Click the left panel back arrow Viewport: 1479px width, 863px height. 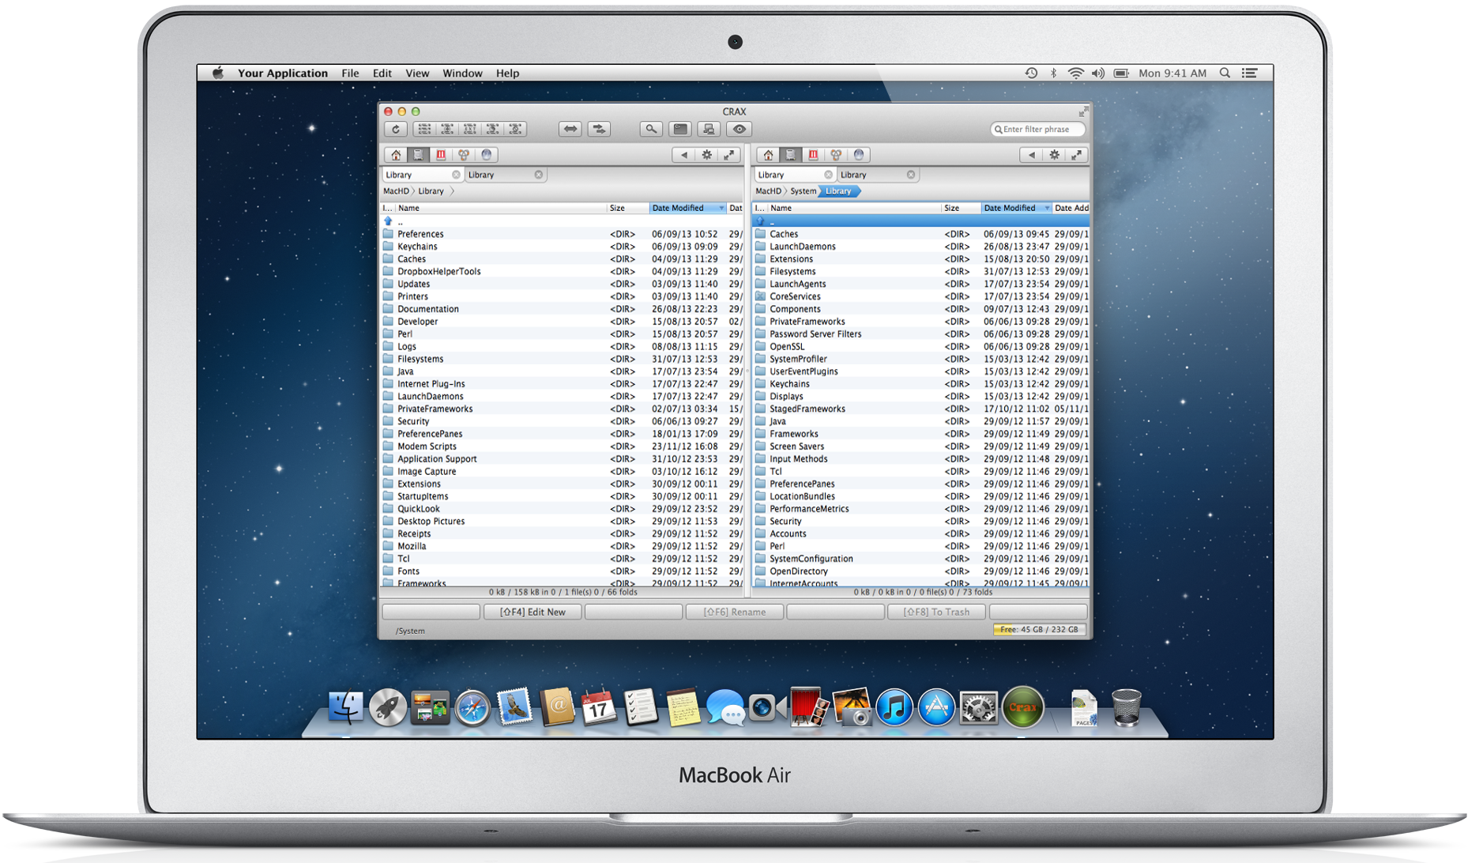click(684, 155)
